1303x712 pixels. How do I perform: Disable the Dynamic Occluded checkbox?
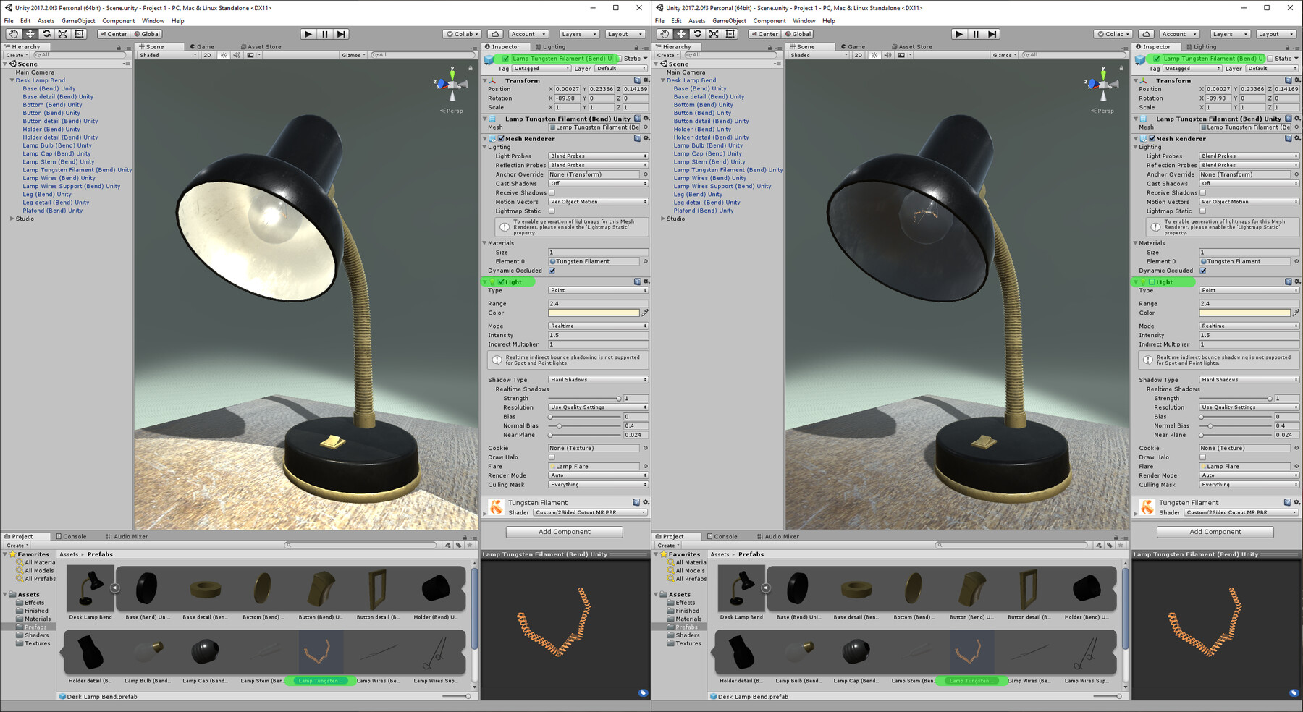tap(552, 270)
